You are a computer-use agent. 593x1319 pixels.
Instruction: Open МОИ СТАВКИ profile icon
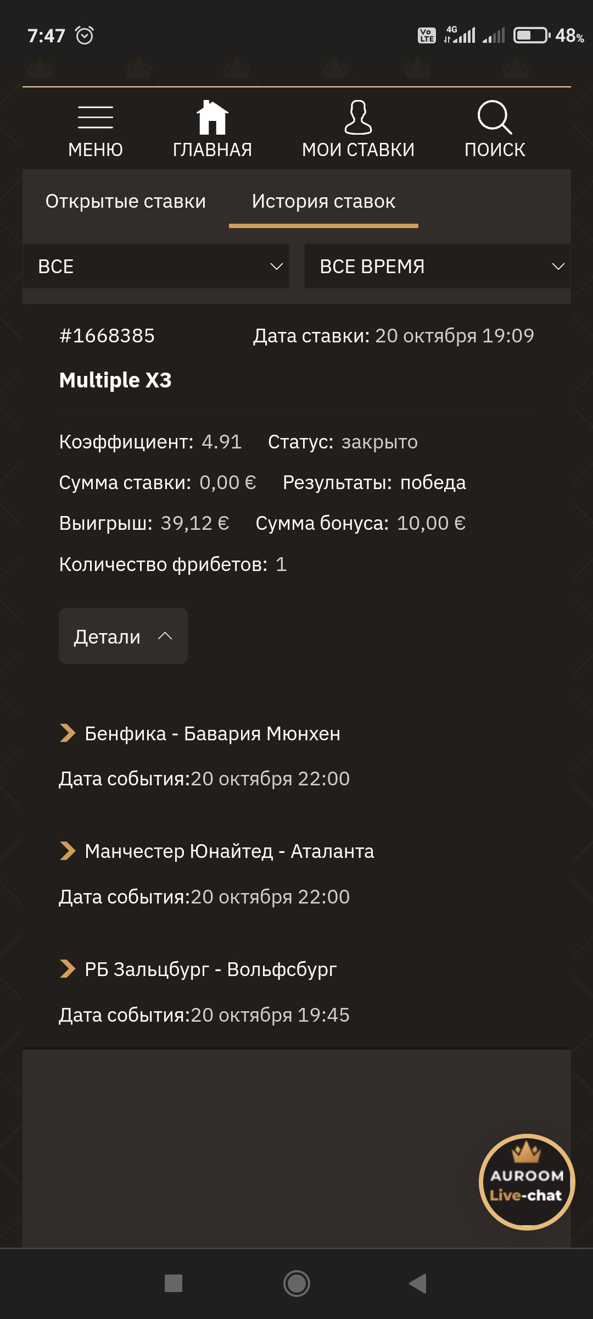(x=358, y=118)
